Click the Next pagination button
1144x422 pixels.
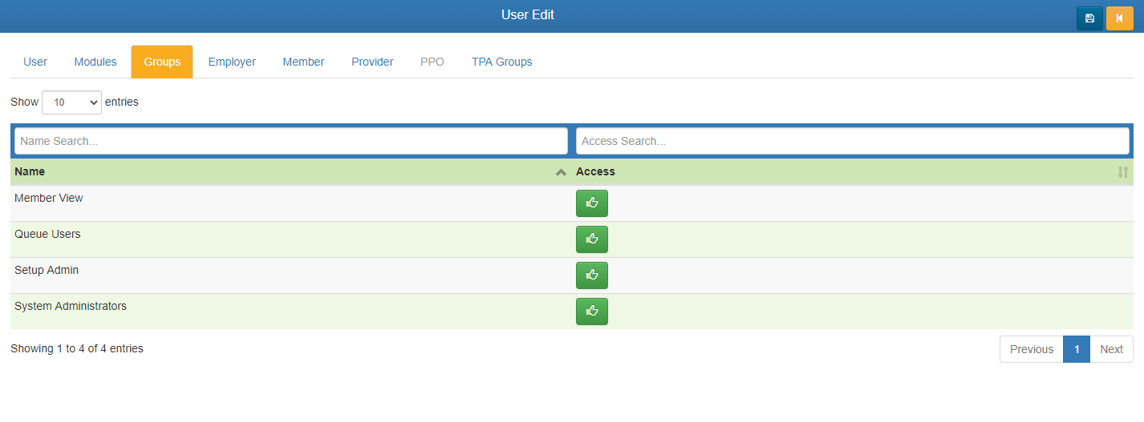pyautogui.click(x=1111, y=349)
